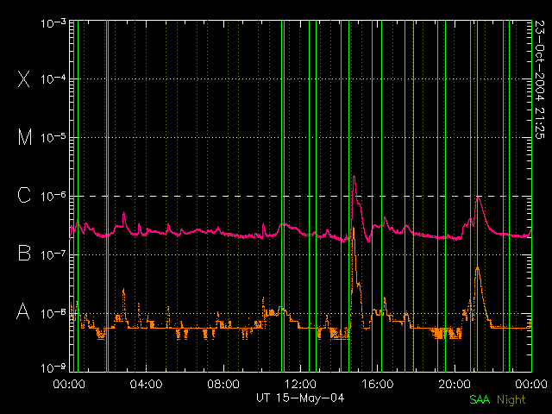This screenshot has height=414, width=552.
Task: Click the 10^-6 axis value
Action: click(x=53, y=196)
